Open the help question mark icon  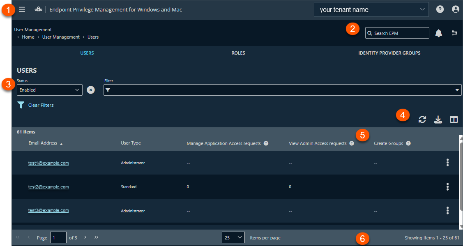pos(440,9)
